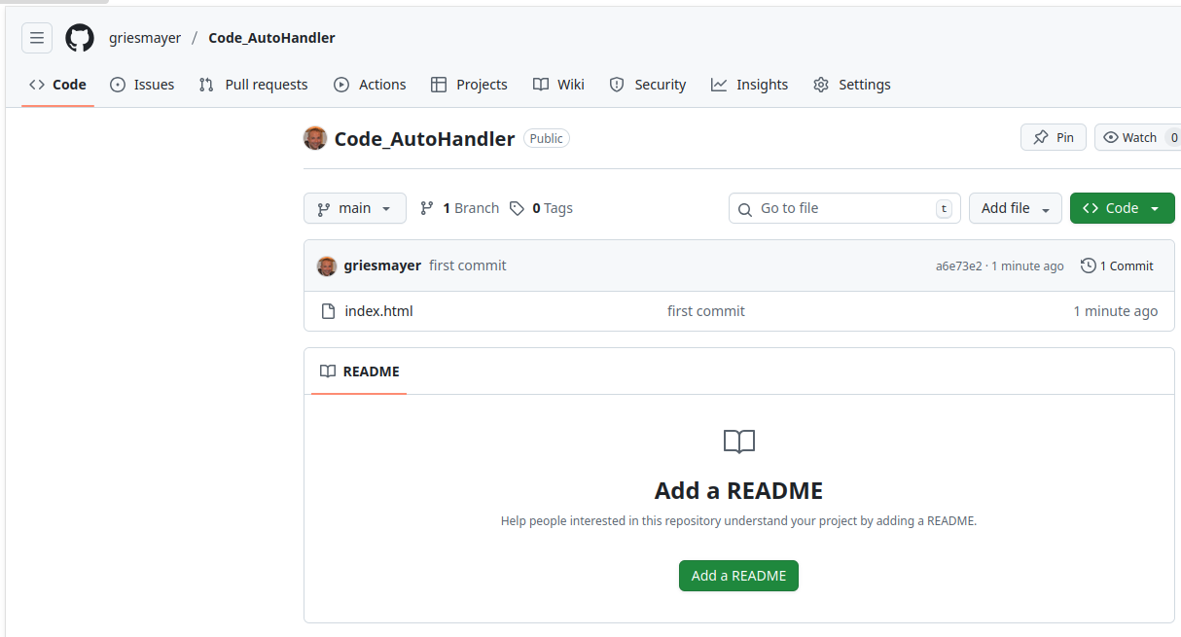Pin the Code_AutoHandler repository
Screen dimensions: 1181x637
[1054, 137]
